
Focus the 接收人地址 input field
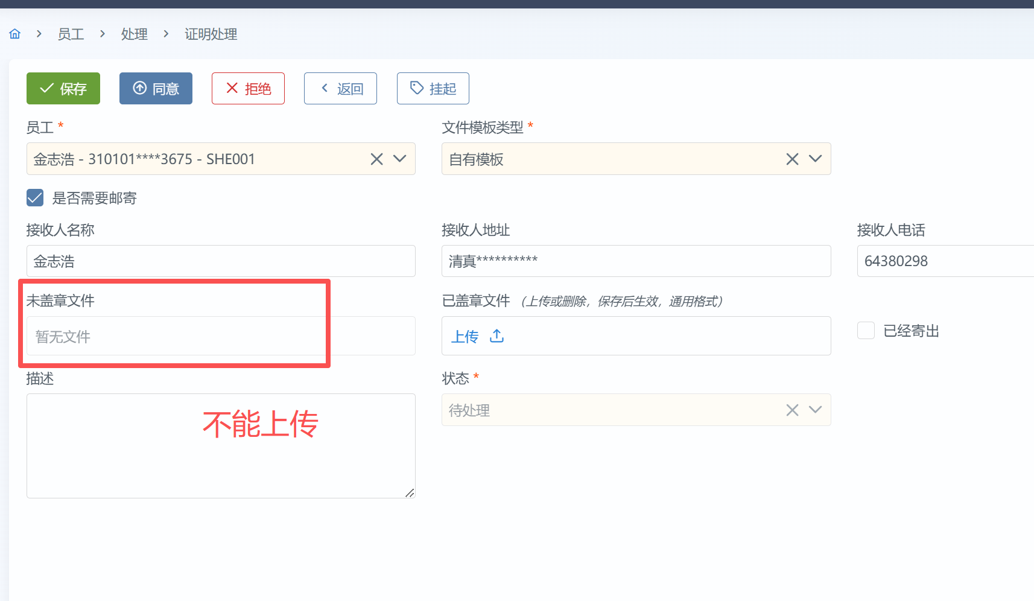[636, 261]
